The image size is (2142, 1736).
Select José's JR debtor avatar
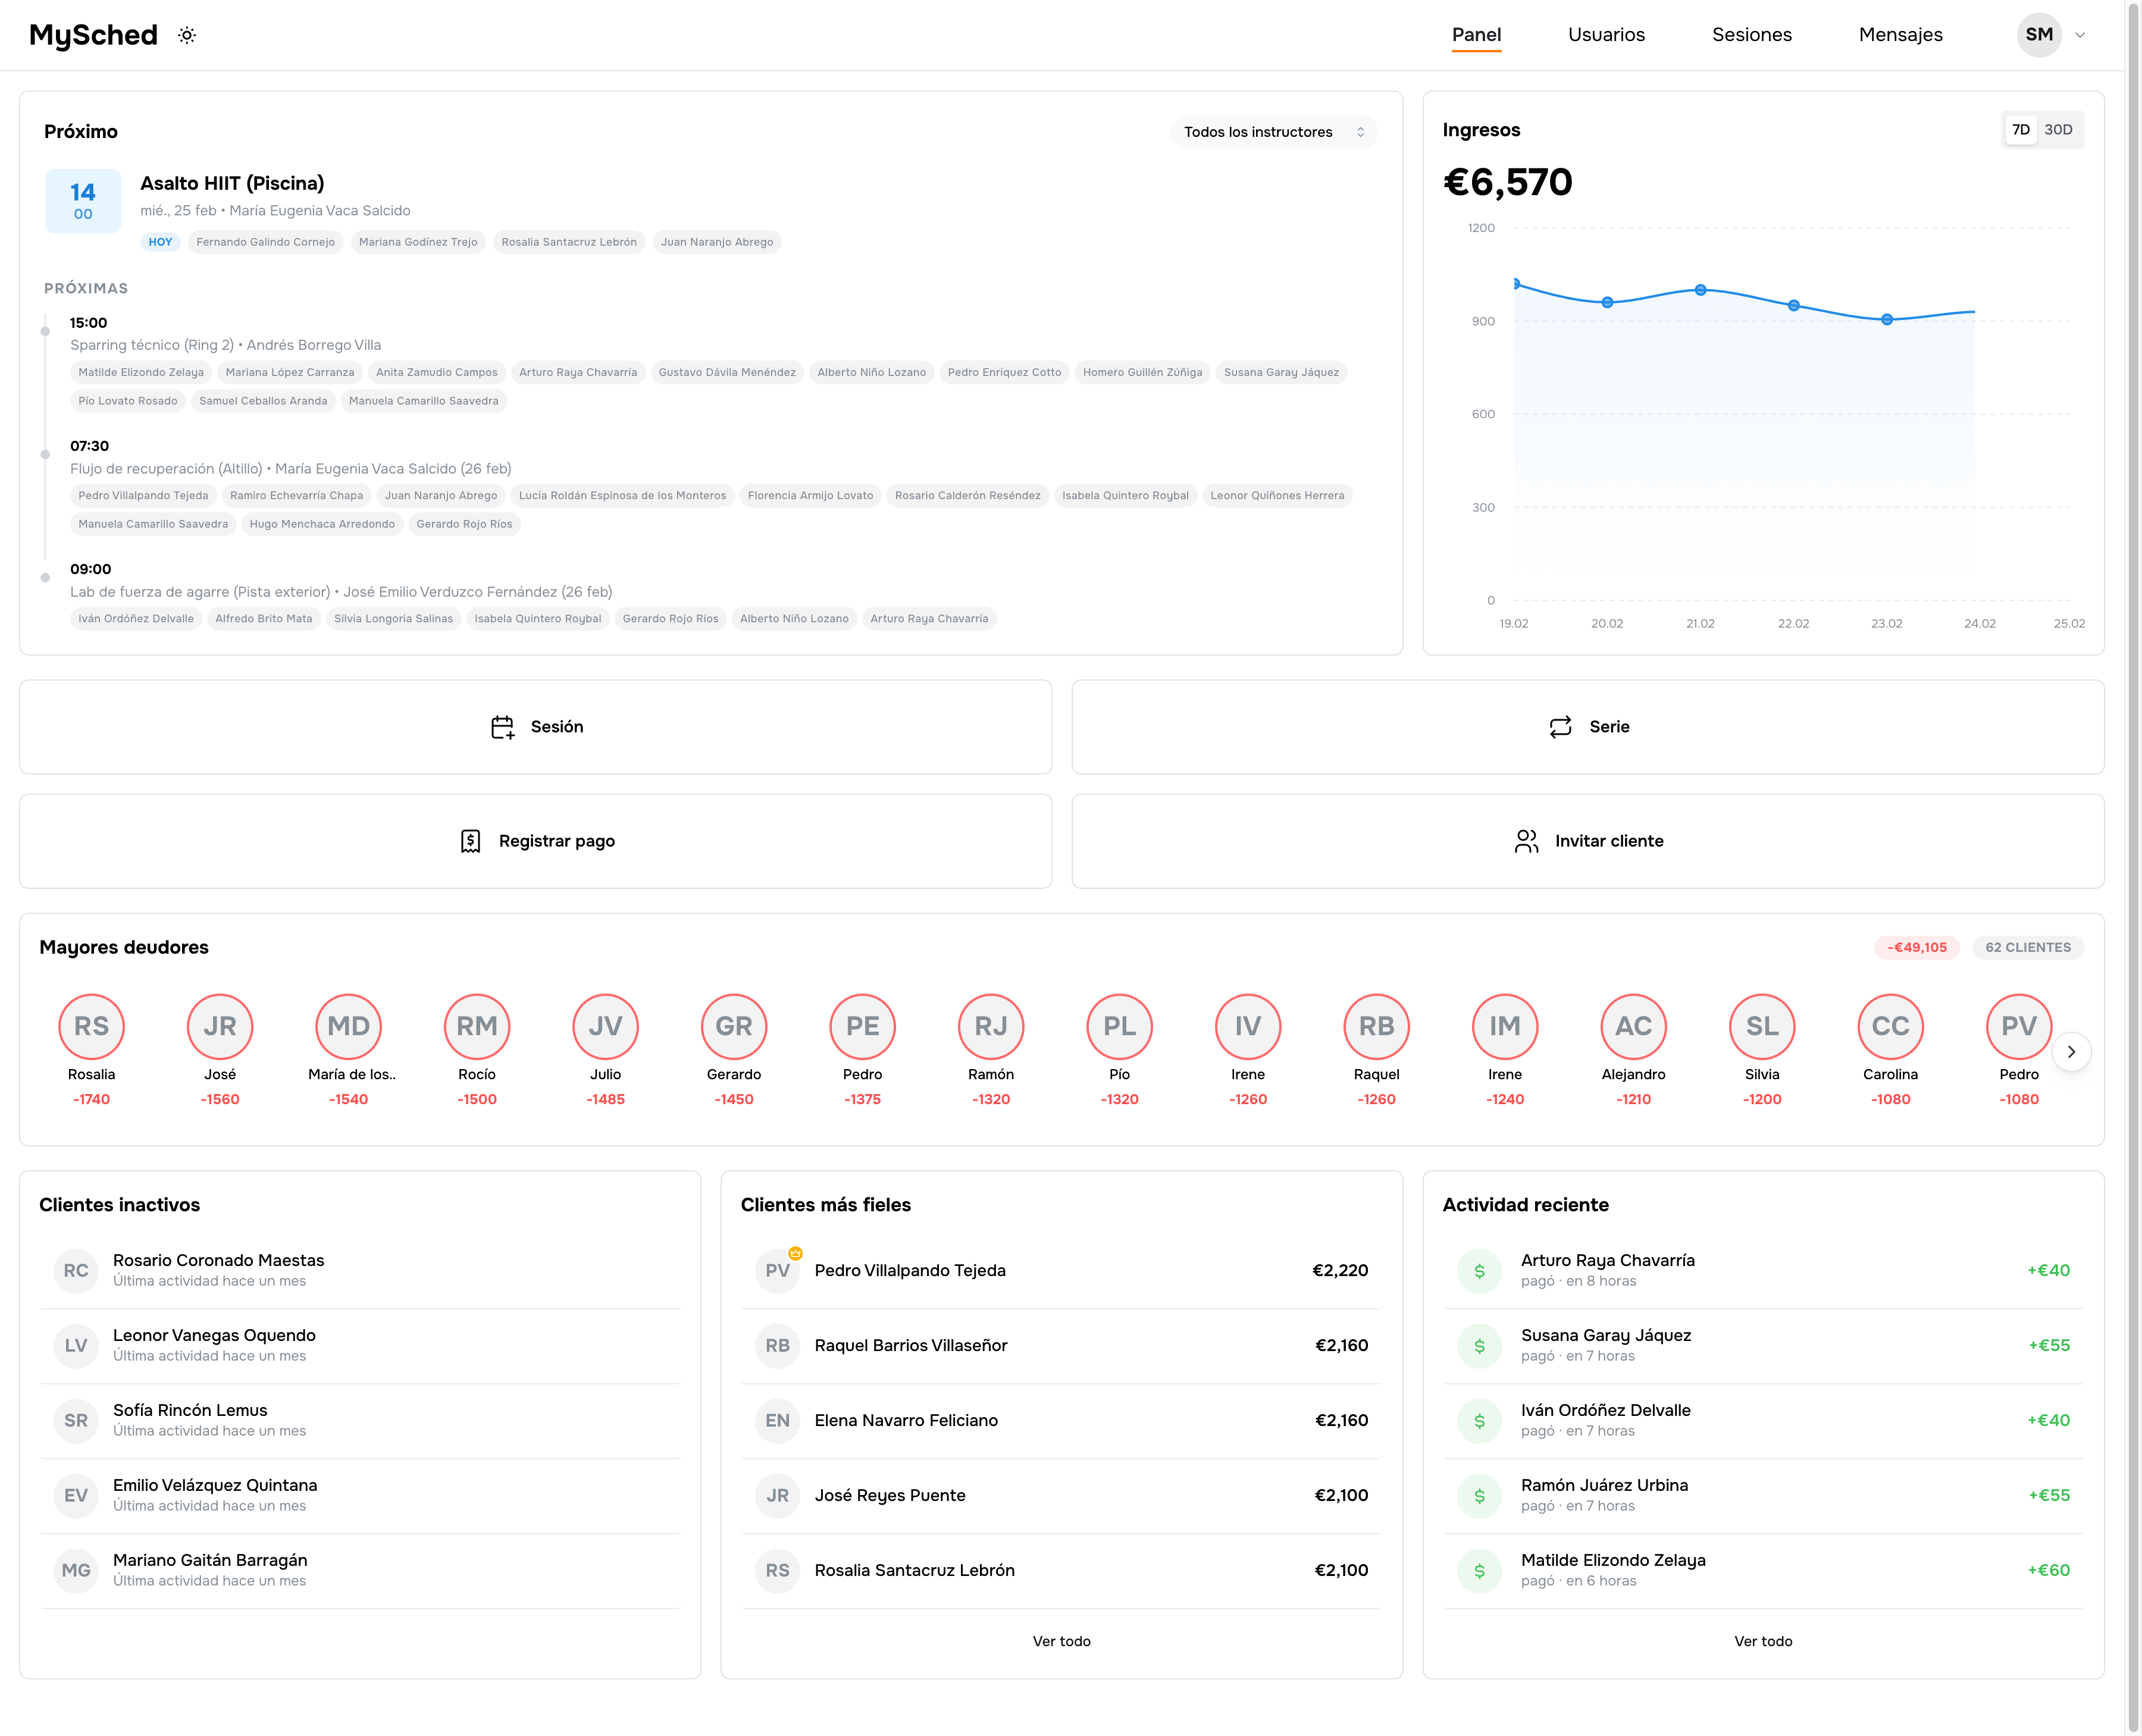pyautogui.click(x=220, y=1026)
